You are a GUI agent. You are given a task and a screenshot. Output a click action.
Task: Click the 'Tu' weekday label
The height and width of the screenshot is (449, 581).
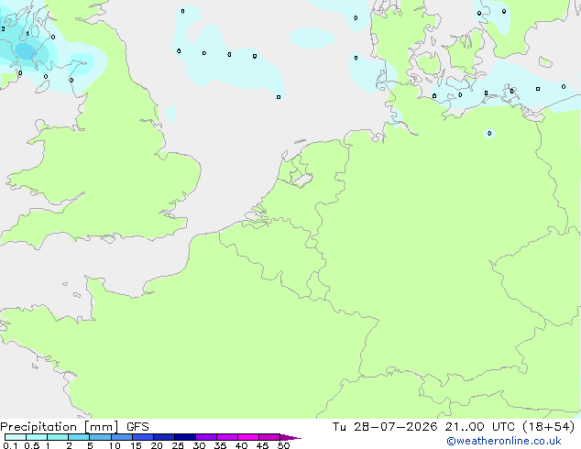[x=339, y=427]
